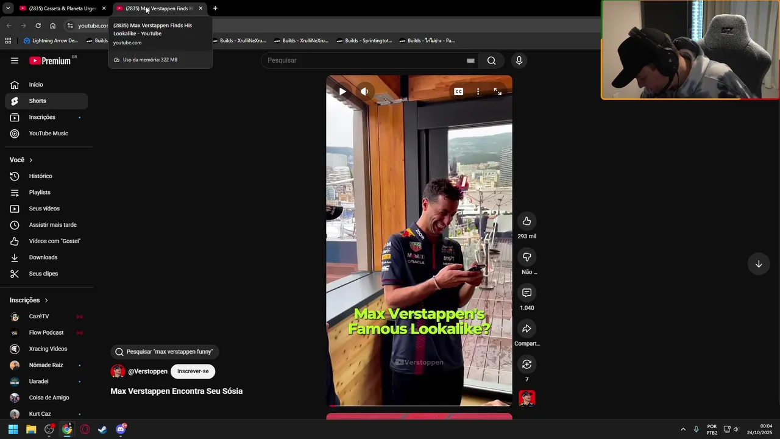The width and height of the screenshot is (780, 439).
Task: Open Assistir mais tarde list
Action: pos(46,225)
